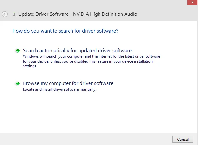Viewport: 198px width, 145px height.
Task: Click the window title Update Driver Software
Action: [x=78, y=14]
